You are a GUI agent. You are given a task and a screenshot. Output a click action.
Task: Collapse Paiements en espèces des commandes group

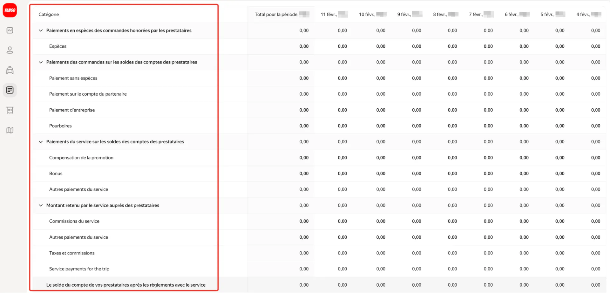(x=41, y=31)
